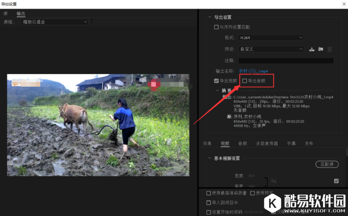Toggle the width-height link icon

[x=273, y=181]
